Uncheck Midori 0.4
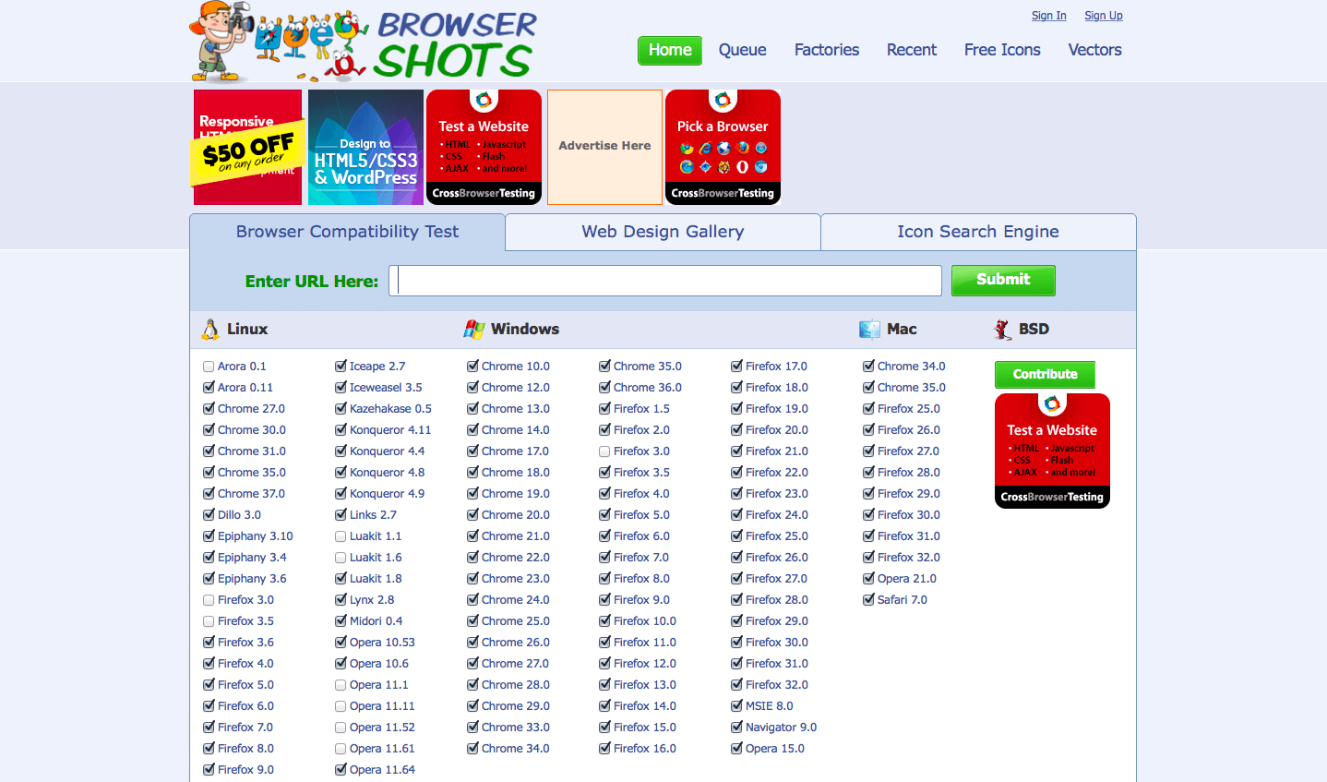The image size is (1327, 782). (x=341, y=620)
